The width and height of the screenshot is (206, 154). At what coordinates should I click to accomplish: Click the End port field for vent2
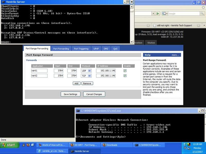pyautogui.click(x=72, y=76)
